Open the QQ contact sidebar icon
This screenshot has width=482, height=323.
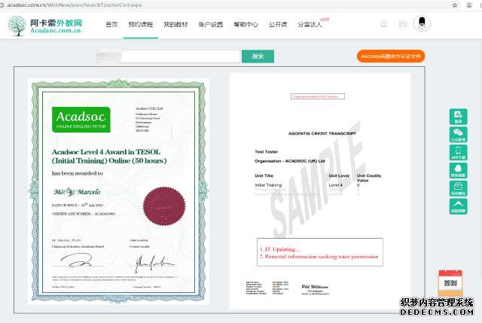tap(459, 170)
